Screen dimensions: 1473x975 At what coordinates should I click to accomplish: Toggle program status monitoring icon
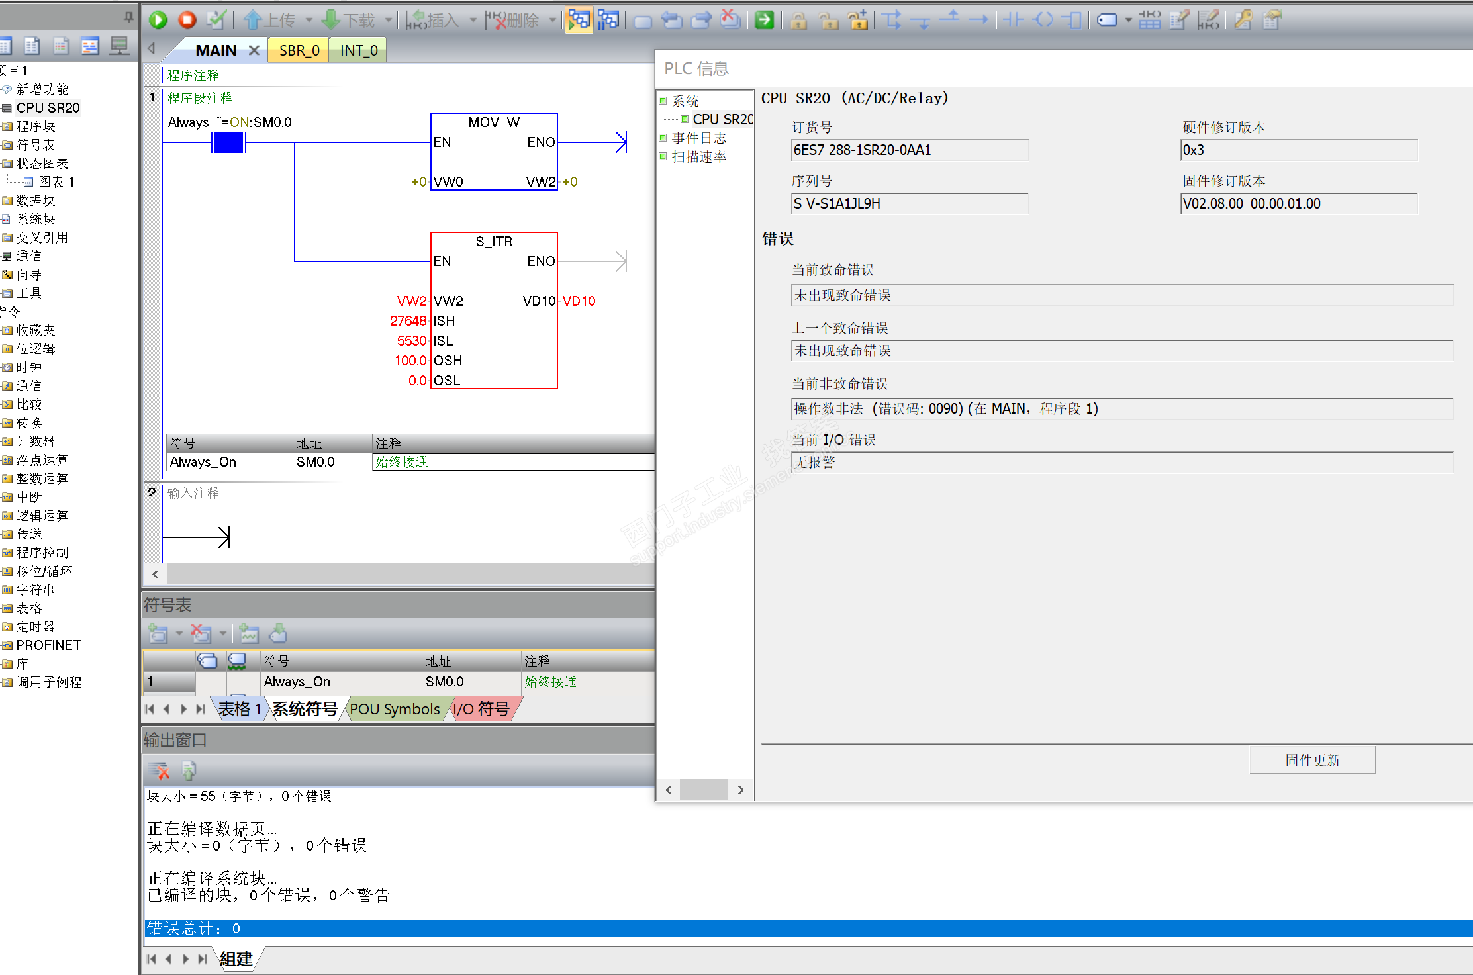578,20
